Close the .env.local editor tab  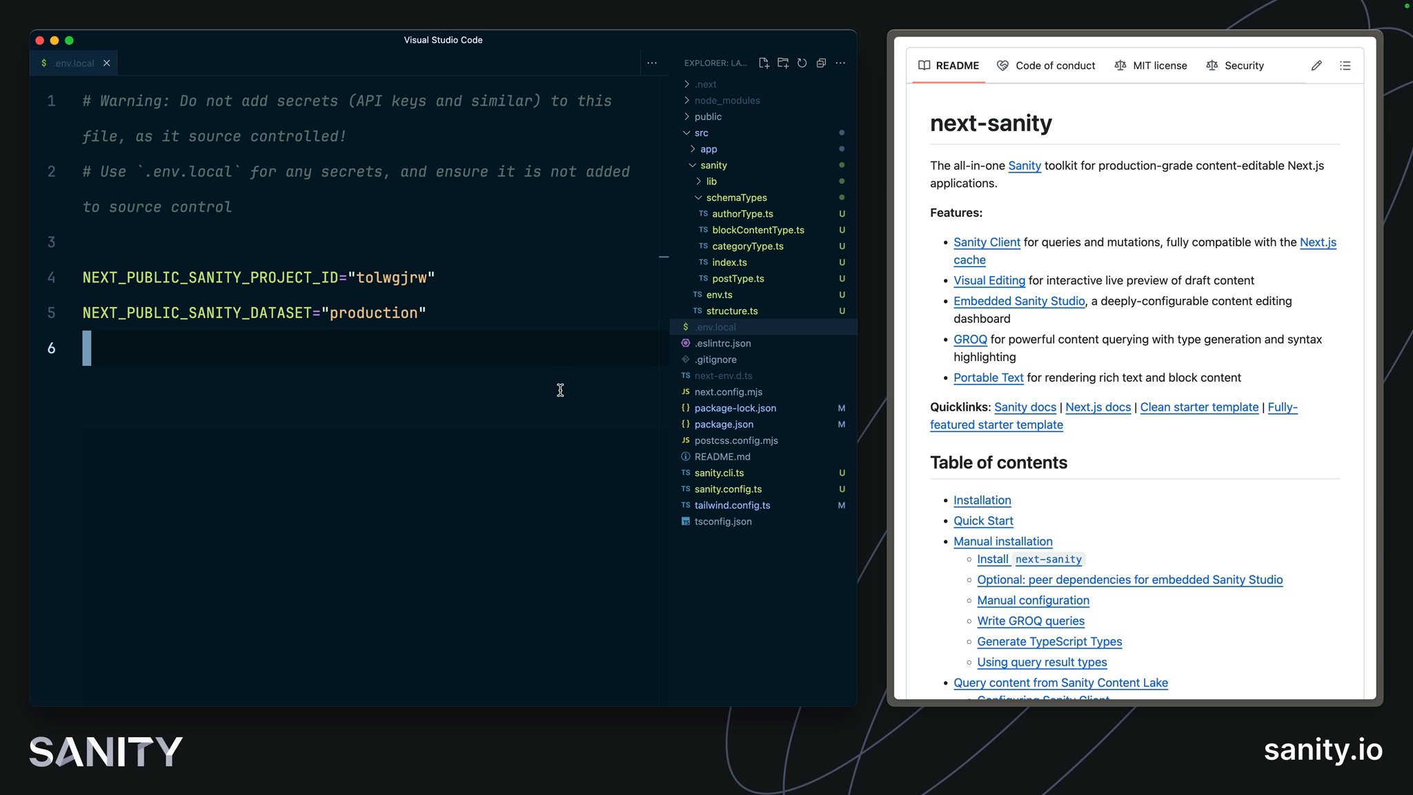(x=106, y=63)
